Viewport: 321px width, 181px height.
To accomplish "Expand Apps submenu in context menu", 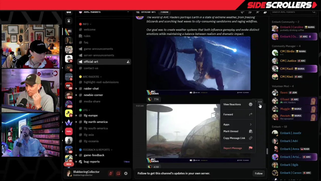I will tap(238, 124).
